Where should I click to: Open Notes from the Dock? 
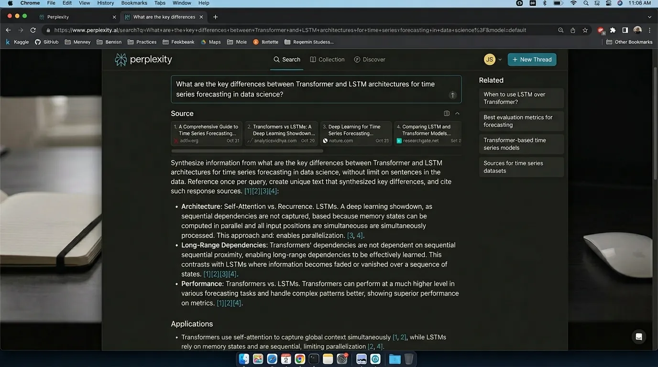point(328,359)
